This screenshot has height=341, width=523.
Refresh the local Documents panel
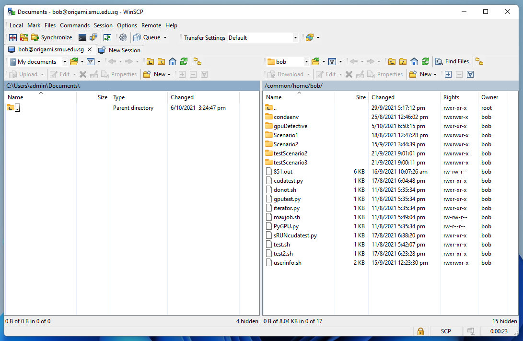(184, 61)
